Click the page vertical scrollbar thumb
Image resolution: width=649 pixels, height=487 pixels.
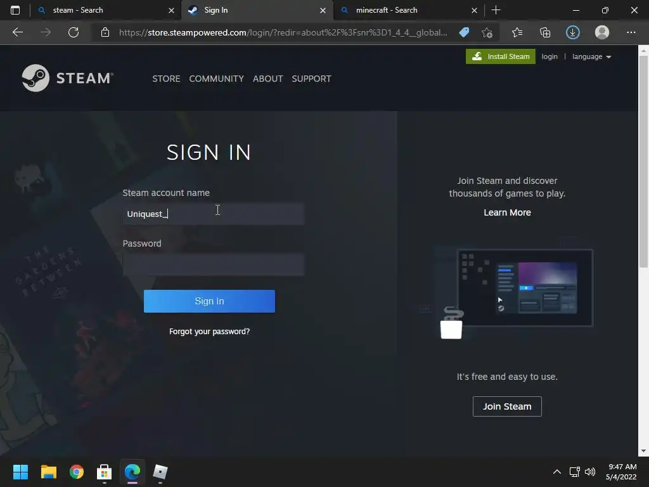click(x=643, y=162)
